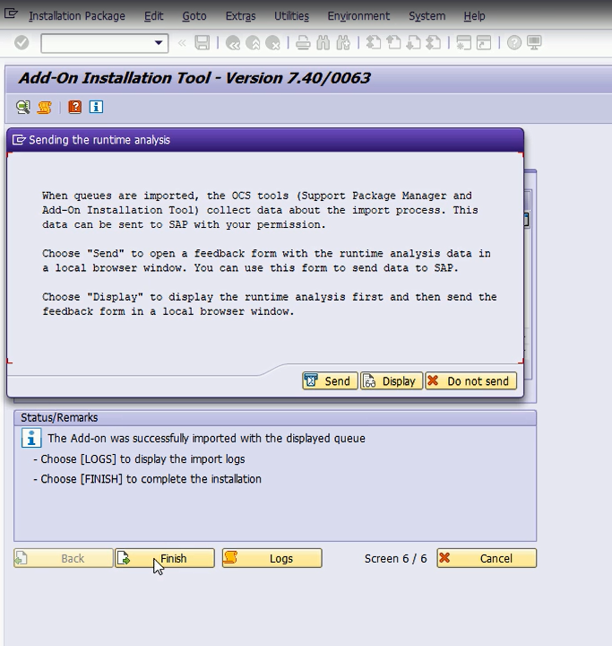Click the Save diskette icon
612x646 pixels.
(x=203, y=43)
